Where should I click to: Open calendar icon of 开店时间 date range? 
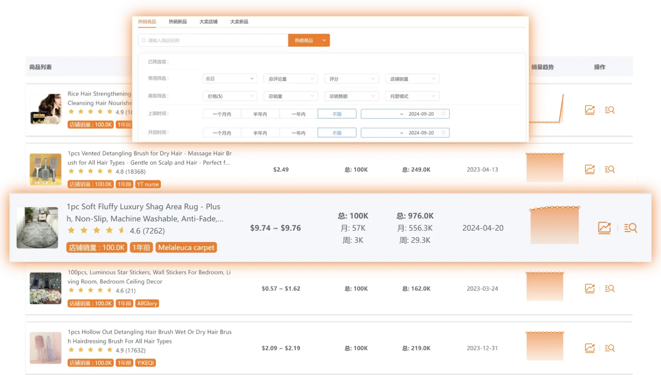[x=443, y=133]
